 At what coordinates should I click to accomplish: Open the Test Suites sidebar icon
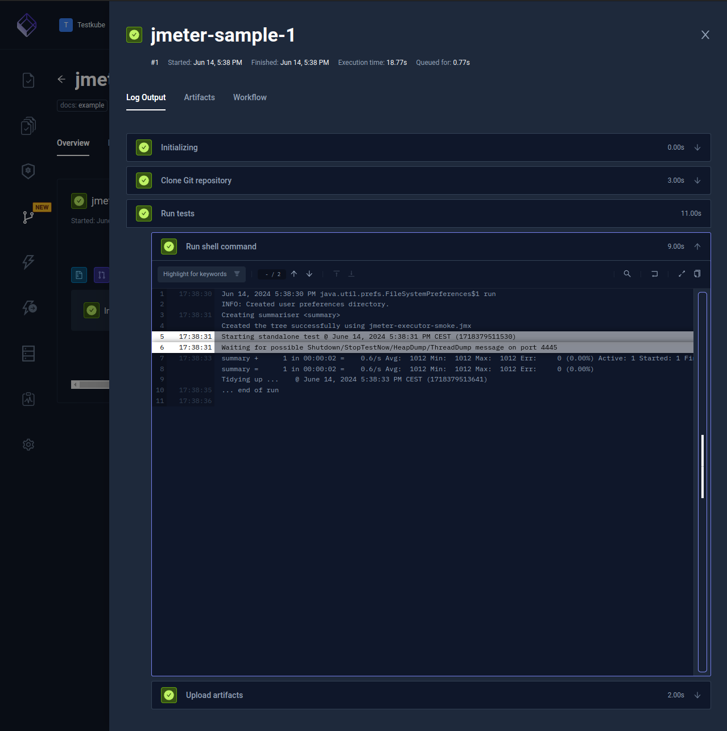[x=28, y=126]
